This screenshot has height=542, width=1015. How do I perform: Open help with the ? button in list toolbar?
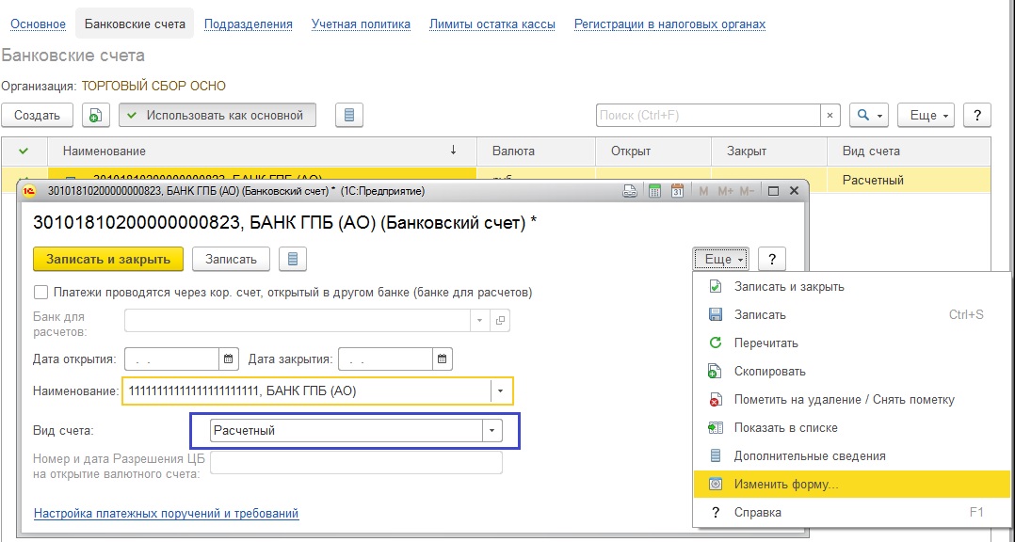pos(976,115)
